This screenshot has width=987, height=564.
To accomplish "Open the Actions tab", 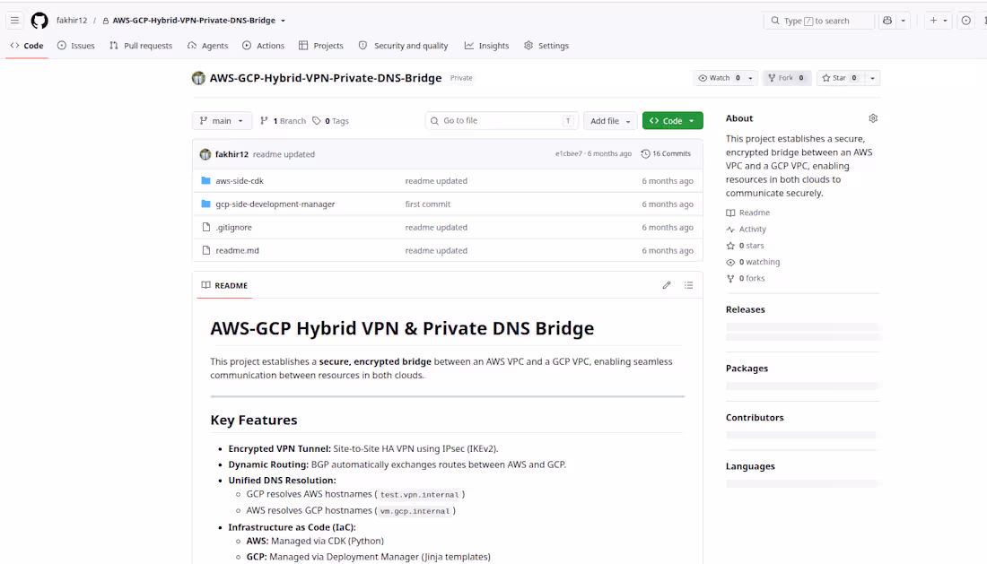I will tap(263, 46).
